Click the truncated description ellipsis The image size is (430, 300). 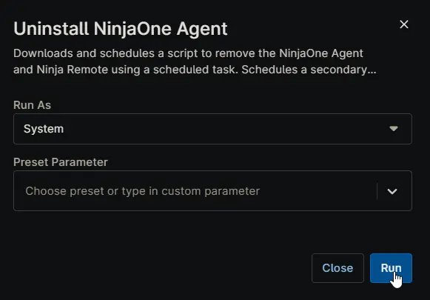(372, 70)
